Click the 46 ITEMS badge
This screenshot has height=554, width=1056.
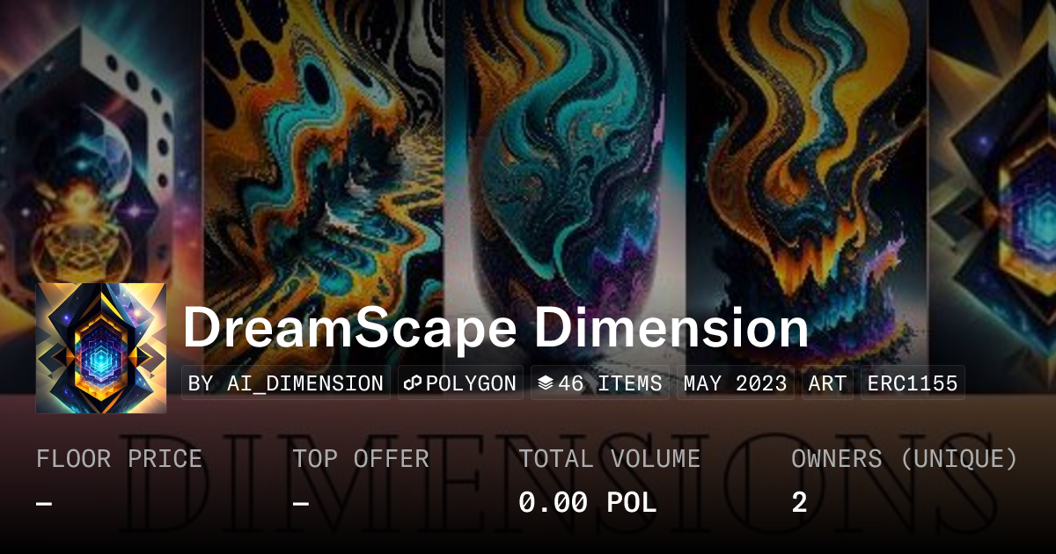click(600, 383)
